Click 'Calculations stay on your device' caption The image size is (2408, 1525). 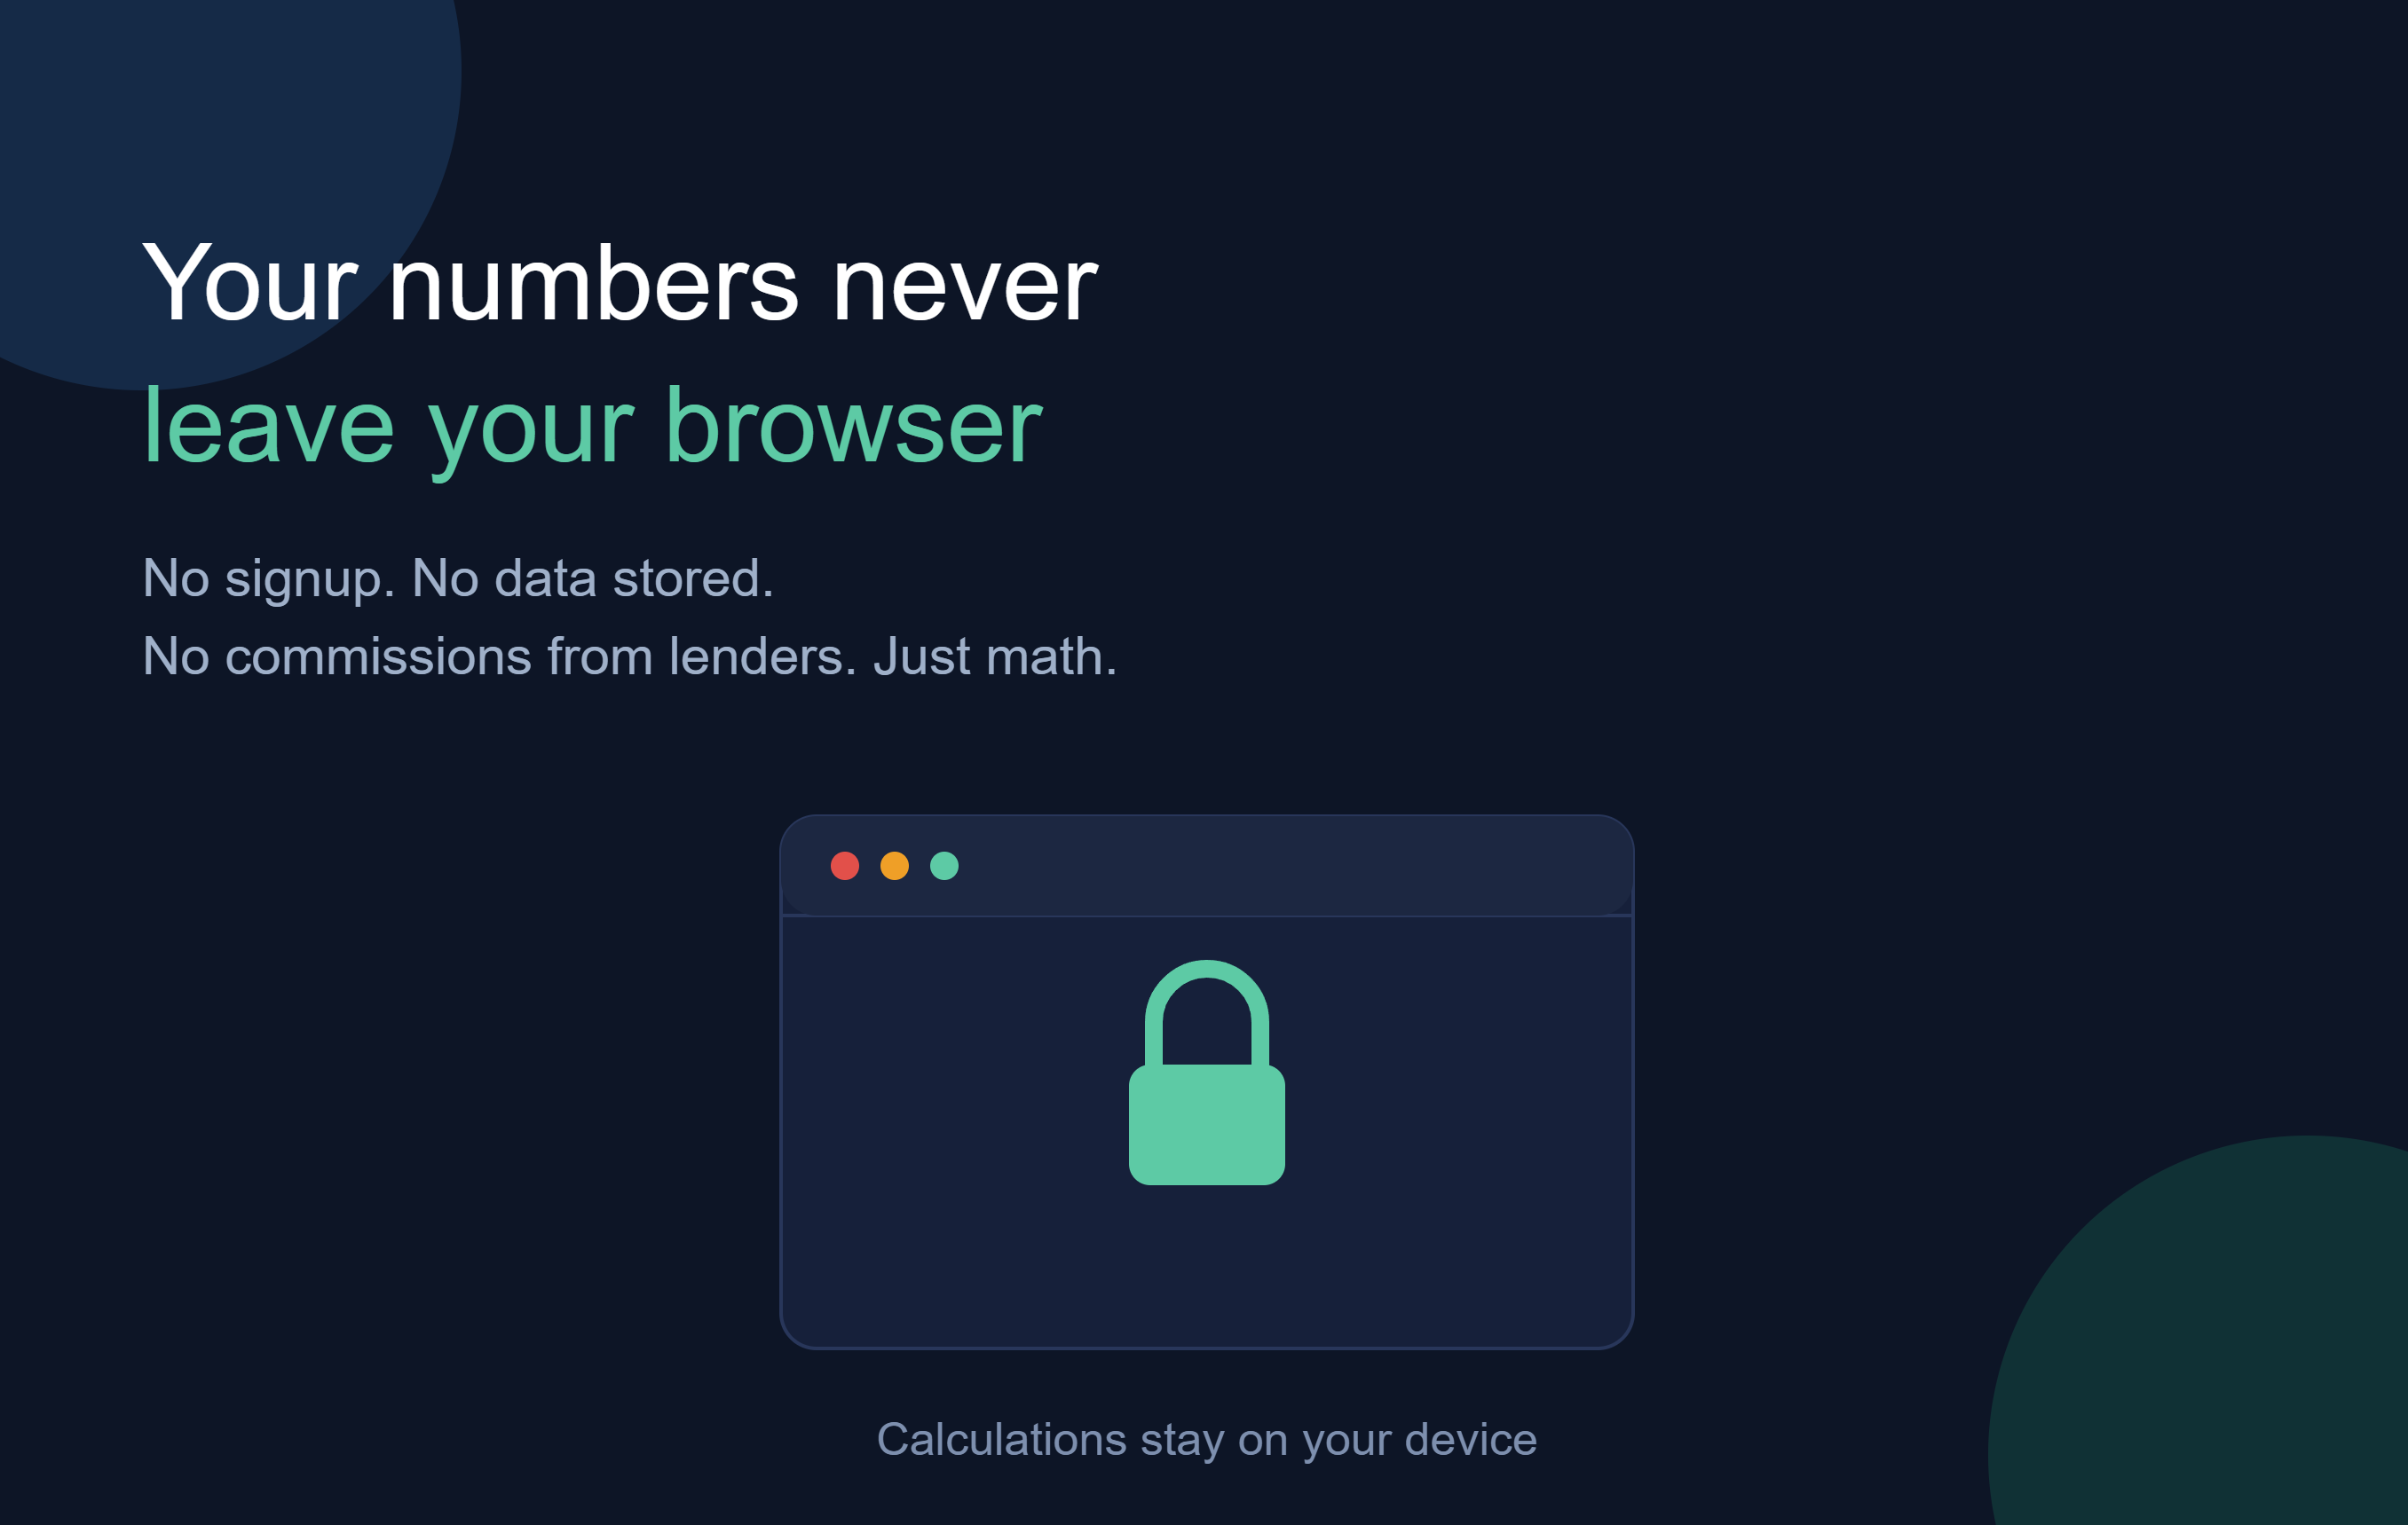pos(1206,1440)
